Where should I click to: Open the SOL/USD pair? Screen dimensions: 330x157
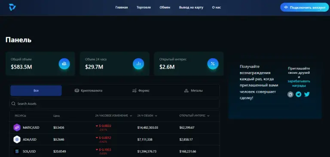click(x=30, y=151)
